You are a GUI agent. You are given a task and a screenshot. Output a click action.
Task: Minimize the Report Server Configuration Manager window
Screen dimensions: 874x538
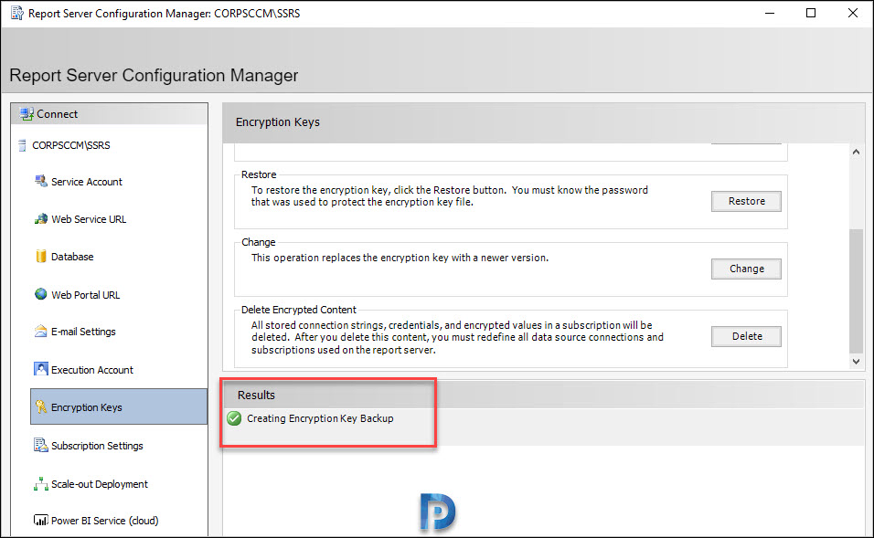770,13
